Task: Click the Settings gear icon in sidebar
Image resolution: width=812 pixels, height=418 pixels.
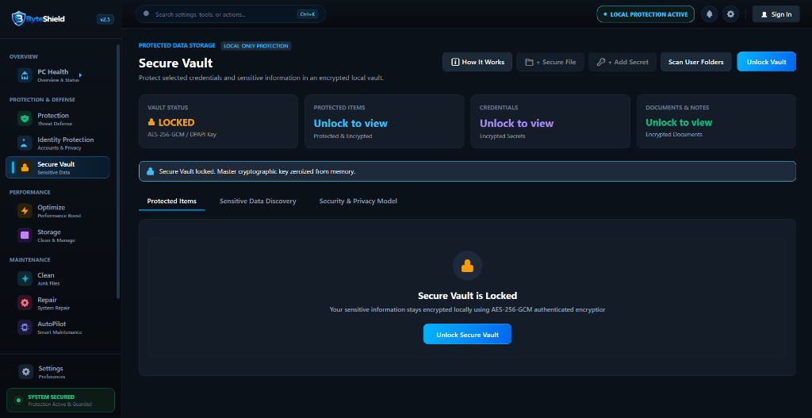Action: [26, 371]
